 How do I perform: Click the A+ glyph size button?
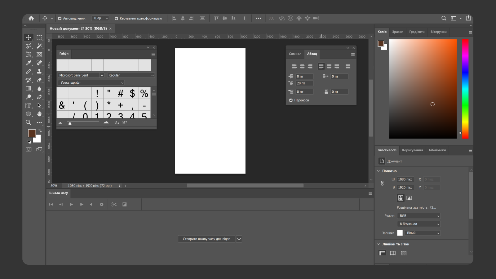[124, 122]
